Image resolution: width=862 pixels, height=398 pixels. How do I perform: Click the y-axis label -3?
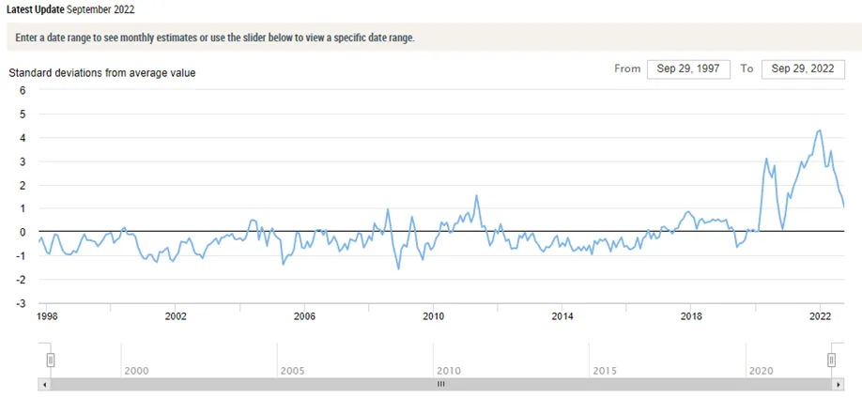pos(21,303)
